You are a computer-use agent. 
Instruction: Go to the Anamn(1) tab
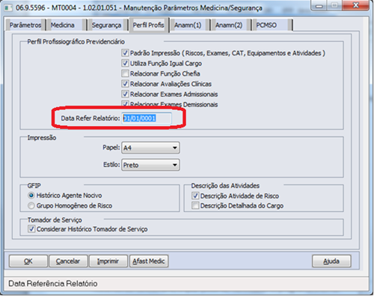pyautogui.click(x=189, y=25)
